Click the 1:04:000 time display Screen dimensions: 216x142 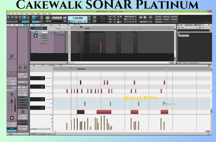coord(78,18)
